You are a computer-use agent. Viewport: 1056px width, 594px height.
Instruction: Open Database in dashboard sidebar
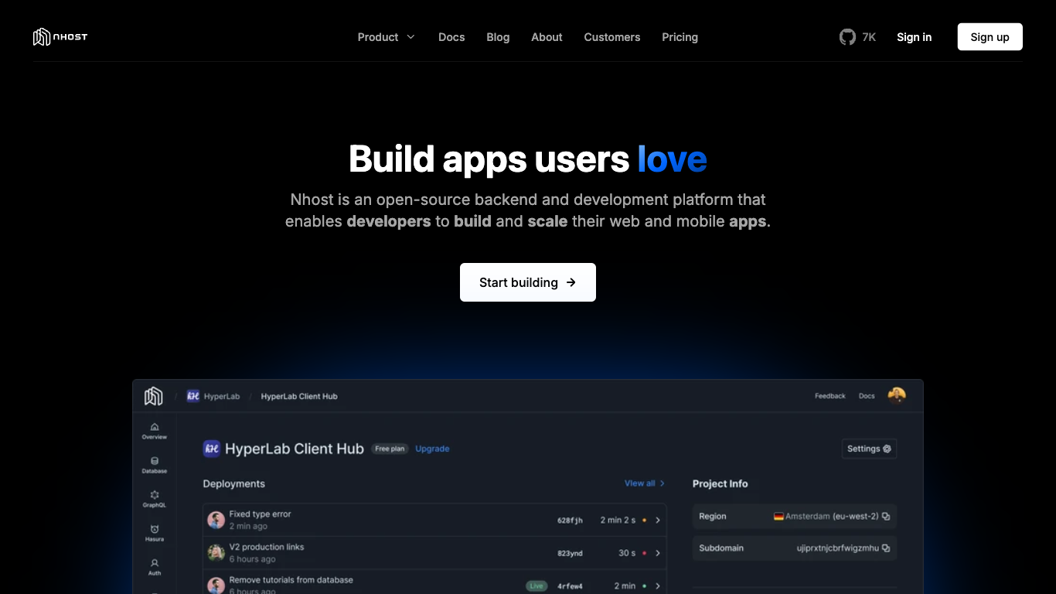click(155, 466)
